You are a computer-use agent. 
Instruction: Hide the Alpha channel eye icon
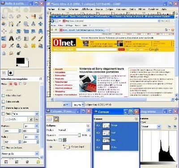click(x=98, y=148)
